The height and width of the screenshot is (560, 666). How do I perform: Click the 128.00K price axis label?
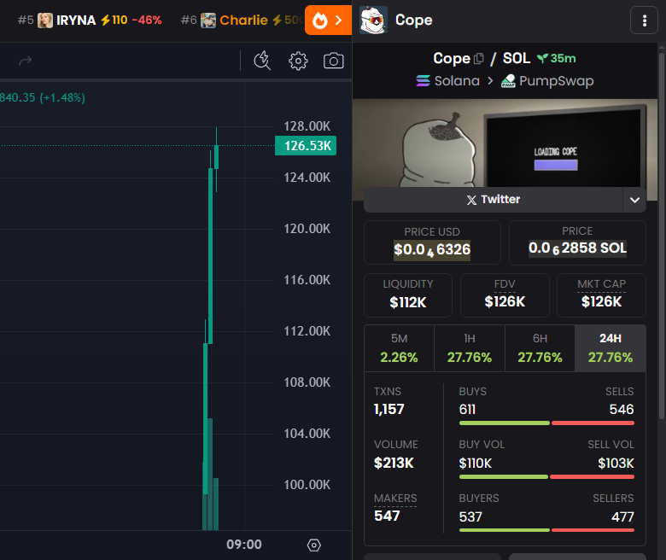pos(307,126)
